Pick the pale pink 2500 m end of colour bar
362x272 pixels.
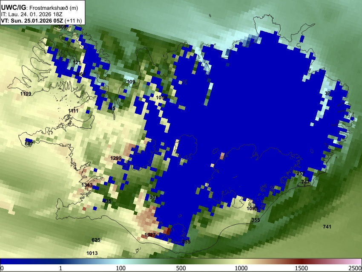pos(358,262)
